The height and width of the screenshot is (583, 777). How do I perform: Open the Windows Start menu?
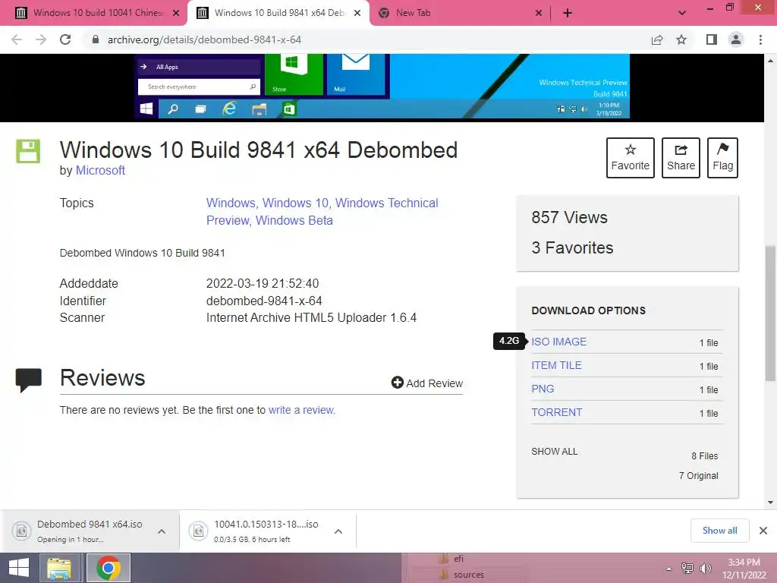click(19, 568)
